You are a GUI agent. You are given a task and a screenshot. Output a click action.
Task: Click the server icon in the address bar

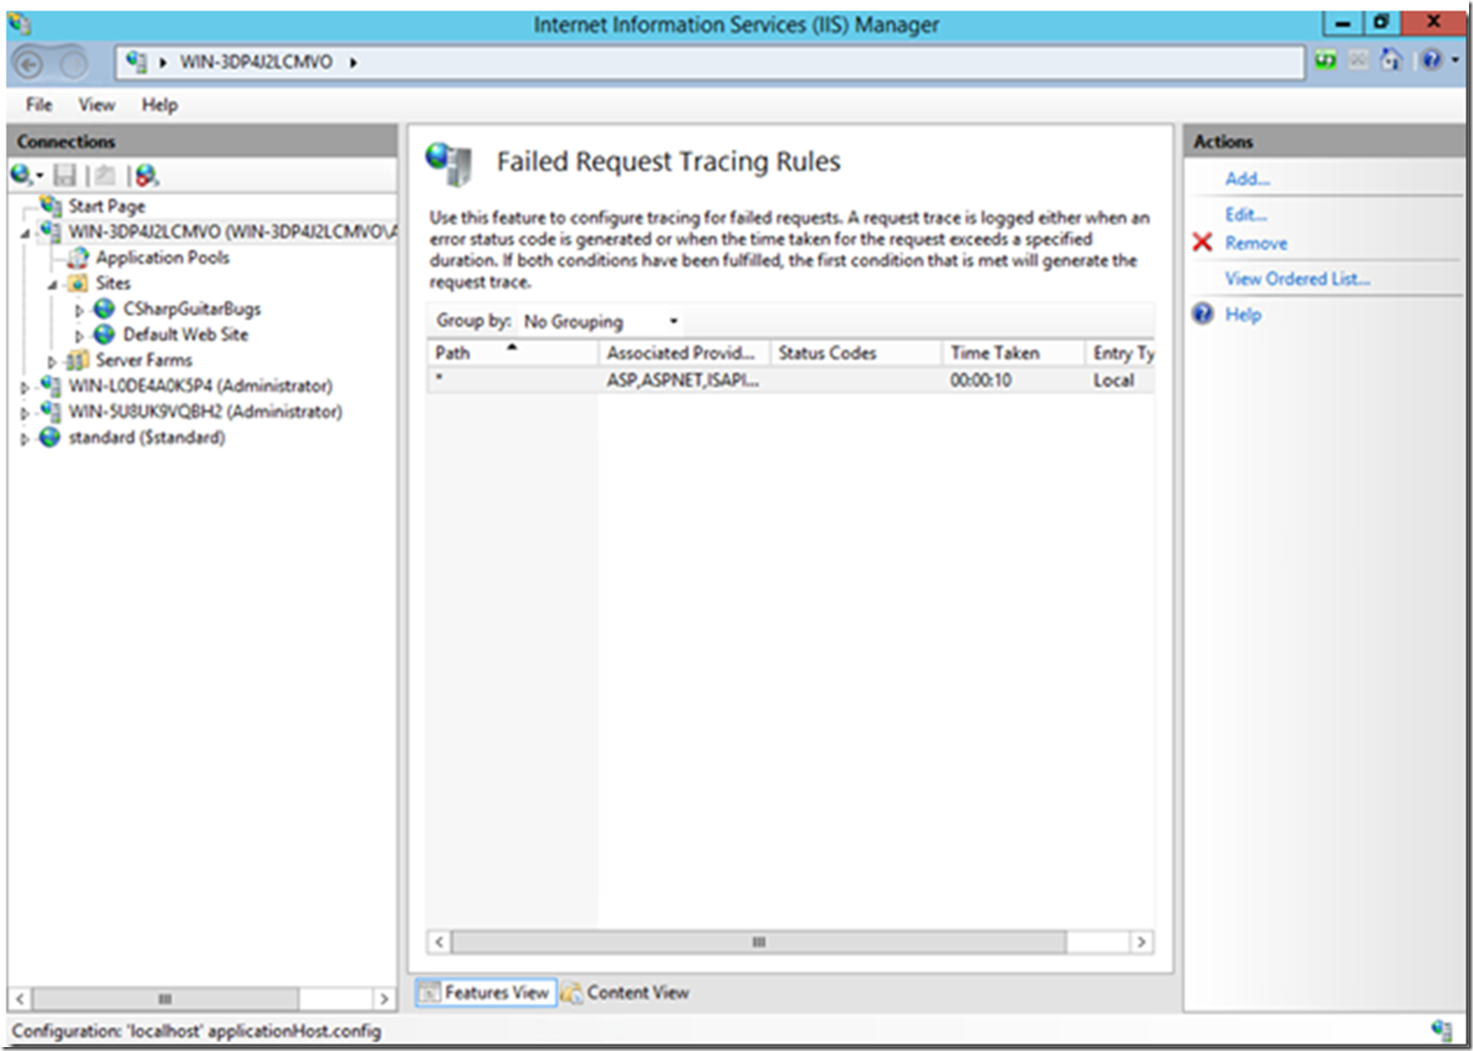coord(136,62)
